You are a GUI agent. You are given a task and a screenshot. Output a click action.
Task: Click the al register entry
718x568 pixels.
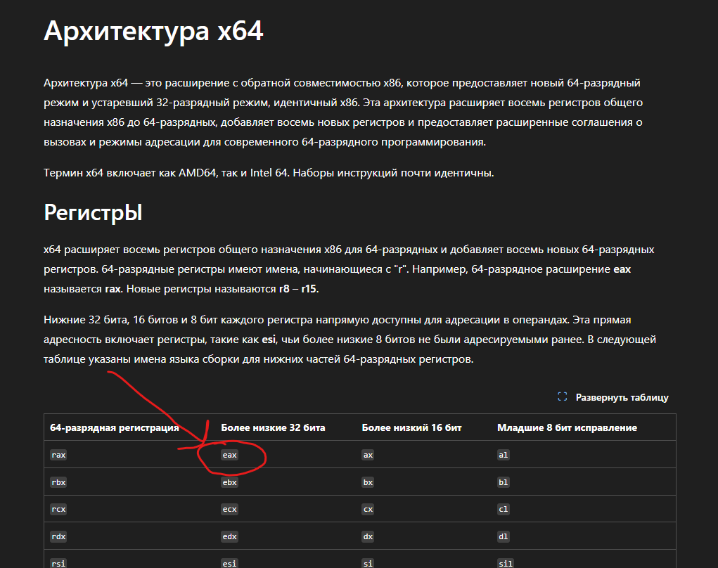point(504,455)
